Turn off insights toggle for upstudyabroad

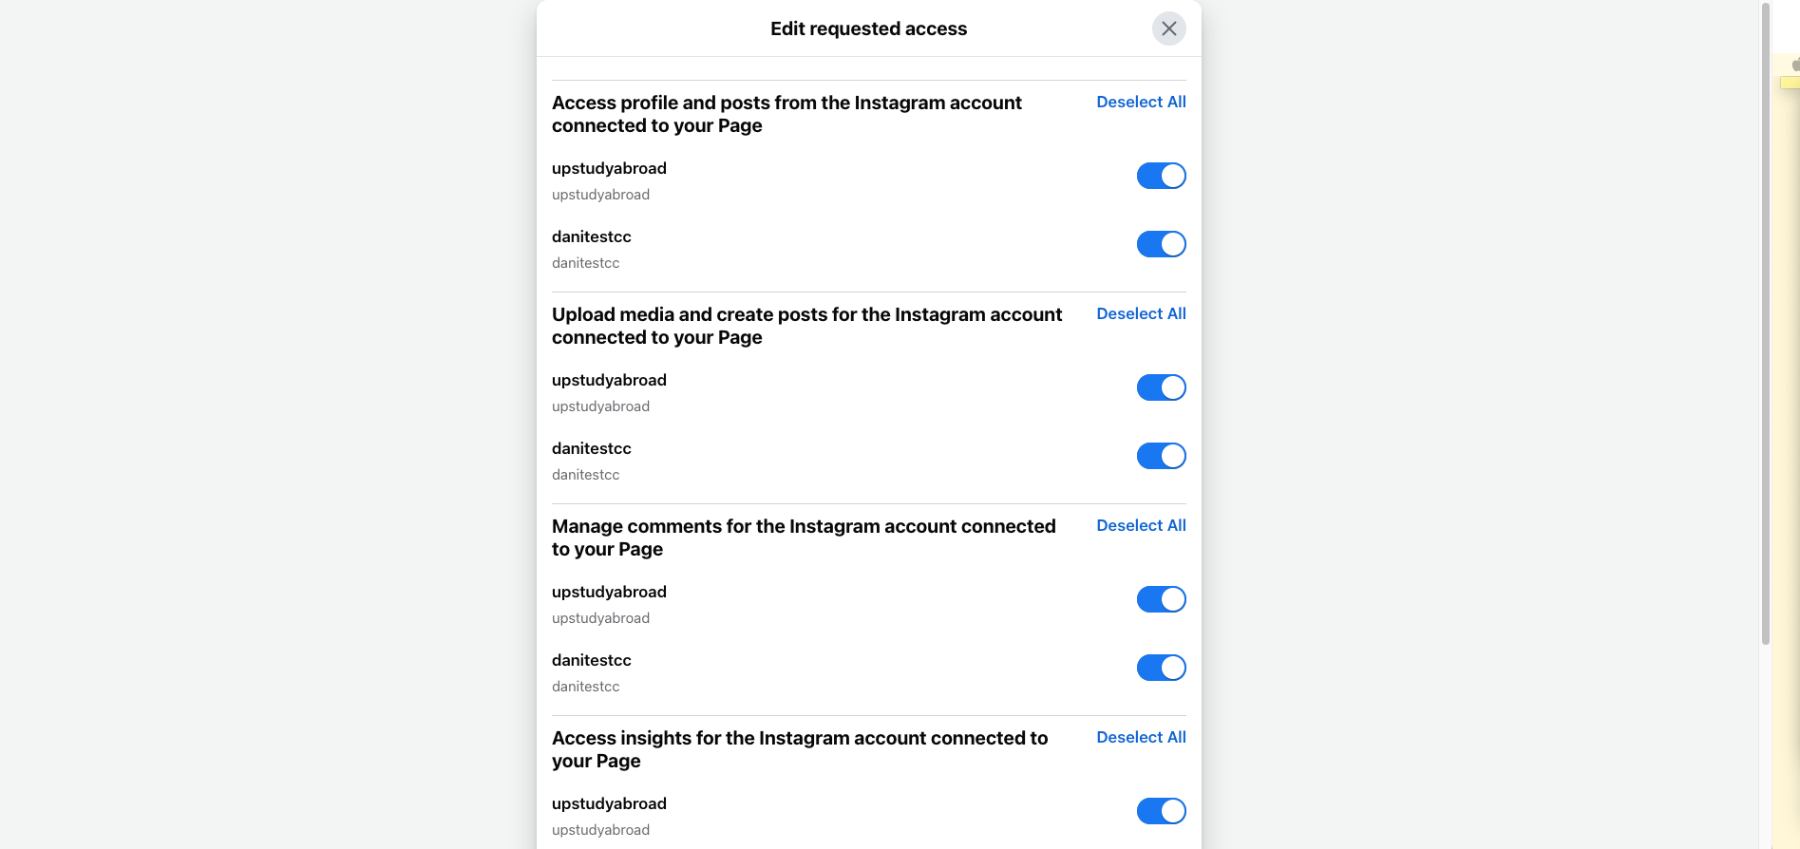point(1161,811)
